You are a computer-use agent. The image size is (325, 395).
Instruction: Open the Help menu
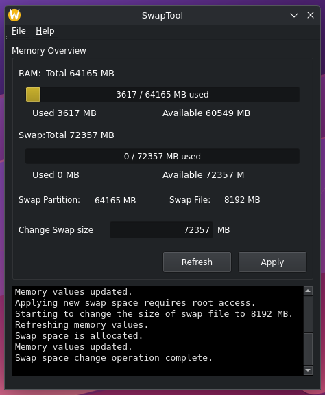click(45, 31)
